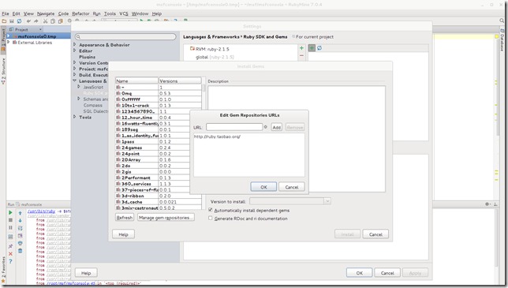Viewport: 508px width, 288px height.
Task: Toggle Automatically install dependent gems checkbox
Action: (211, 210)
